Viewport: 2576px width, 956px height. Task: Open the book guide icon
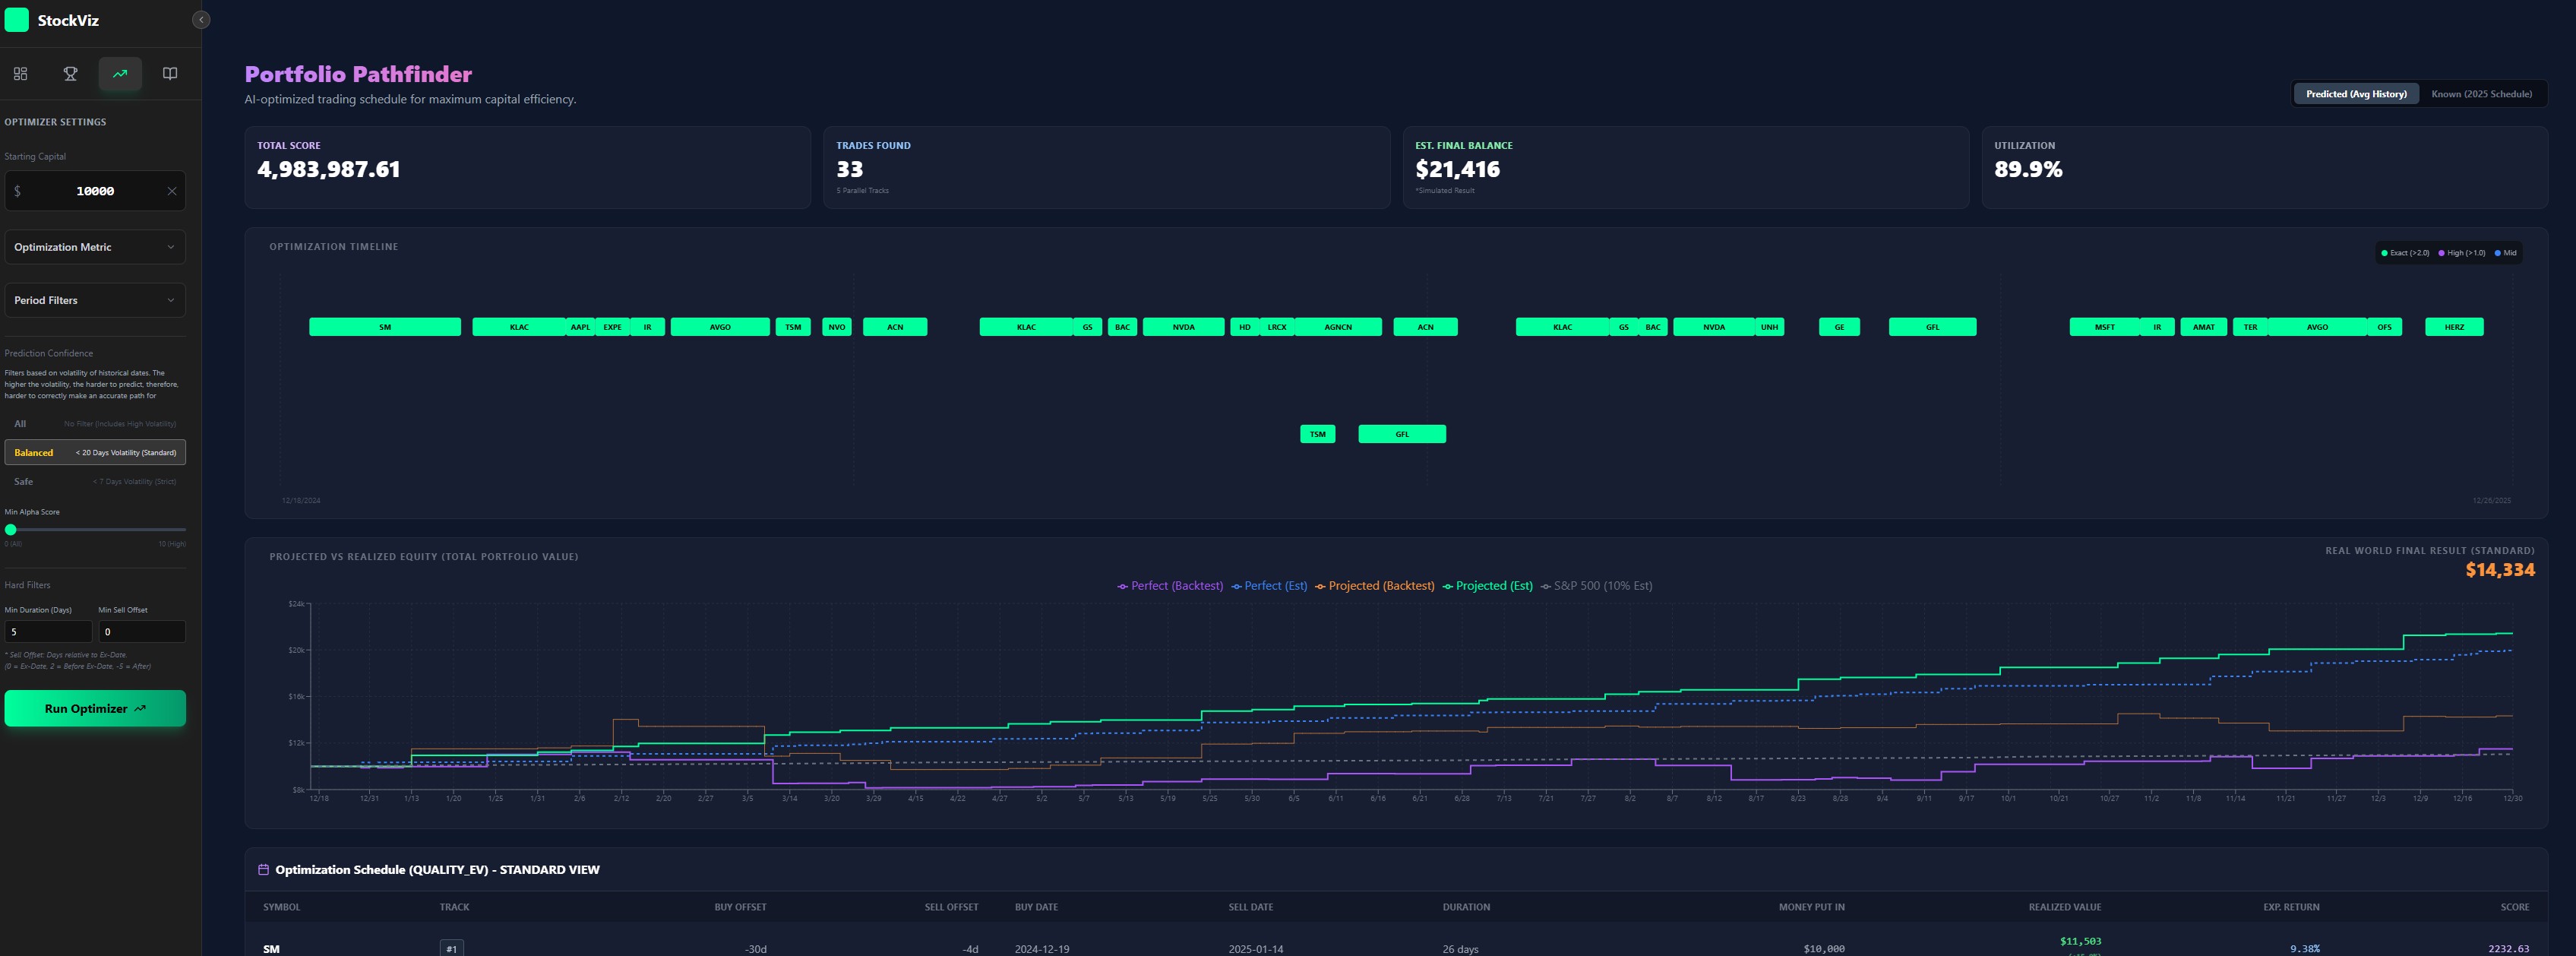(170, 74)
